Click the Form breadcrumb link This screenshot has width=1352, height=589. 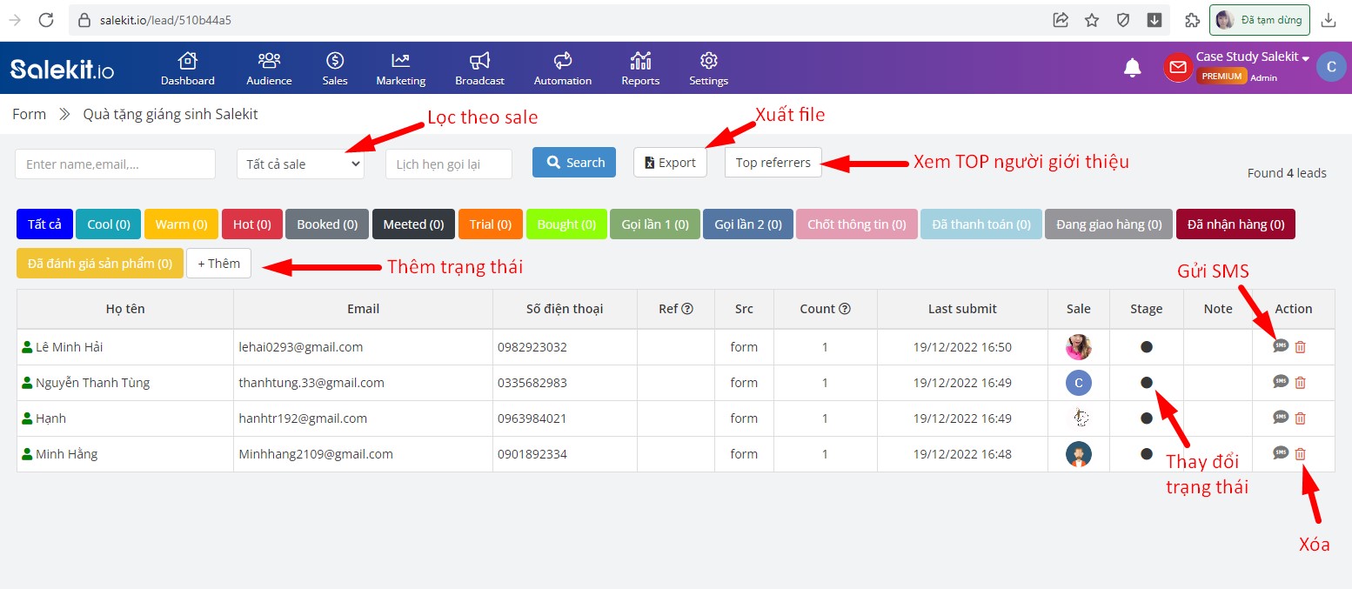coord(29,114)
